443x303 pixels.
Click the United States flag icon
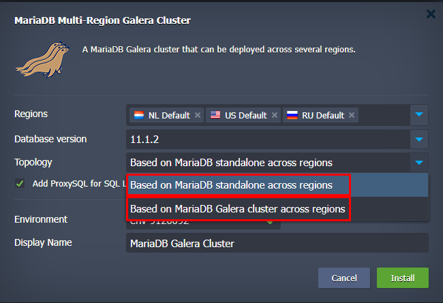click(215, 115)
